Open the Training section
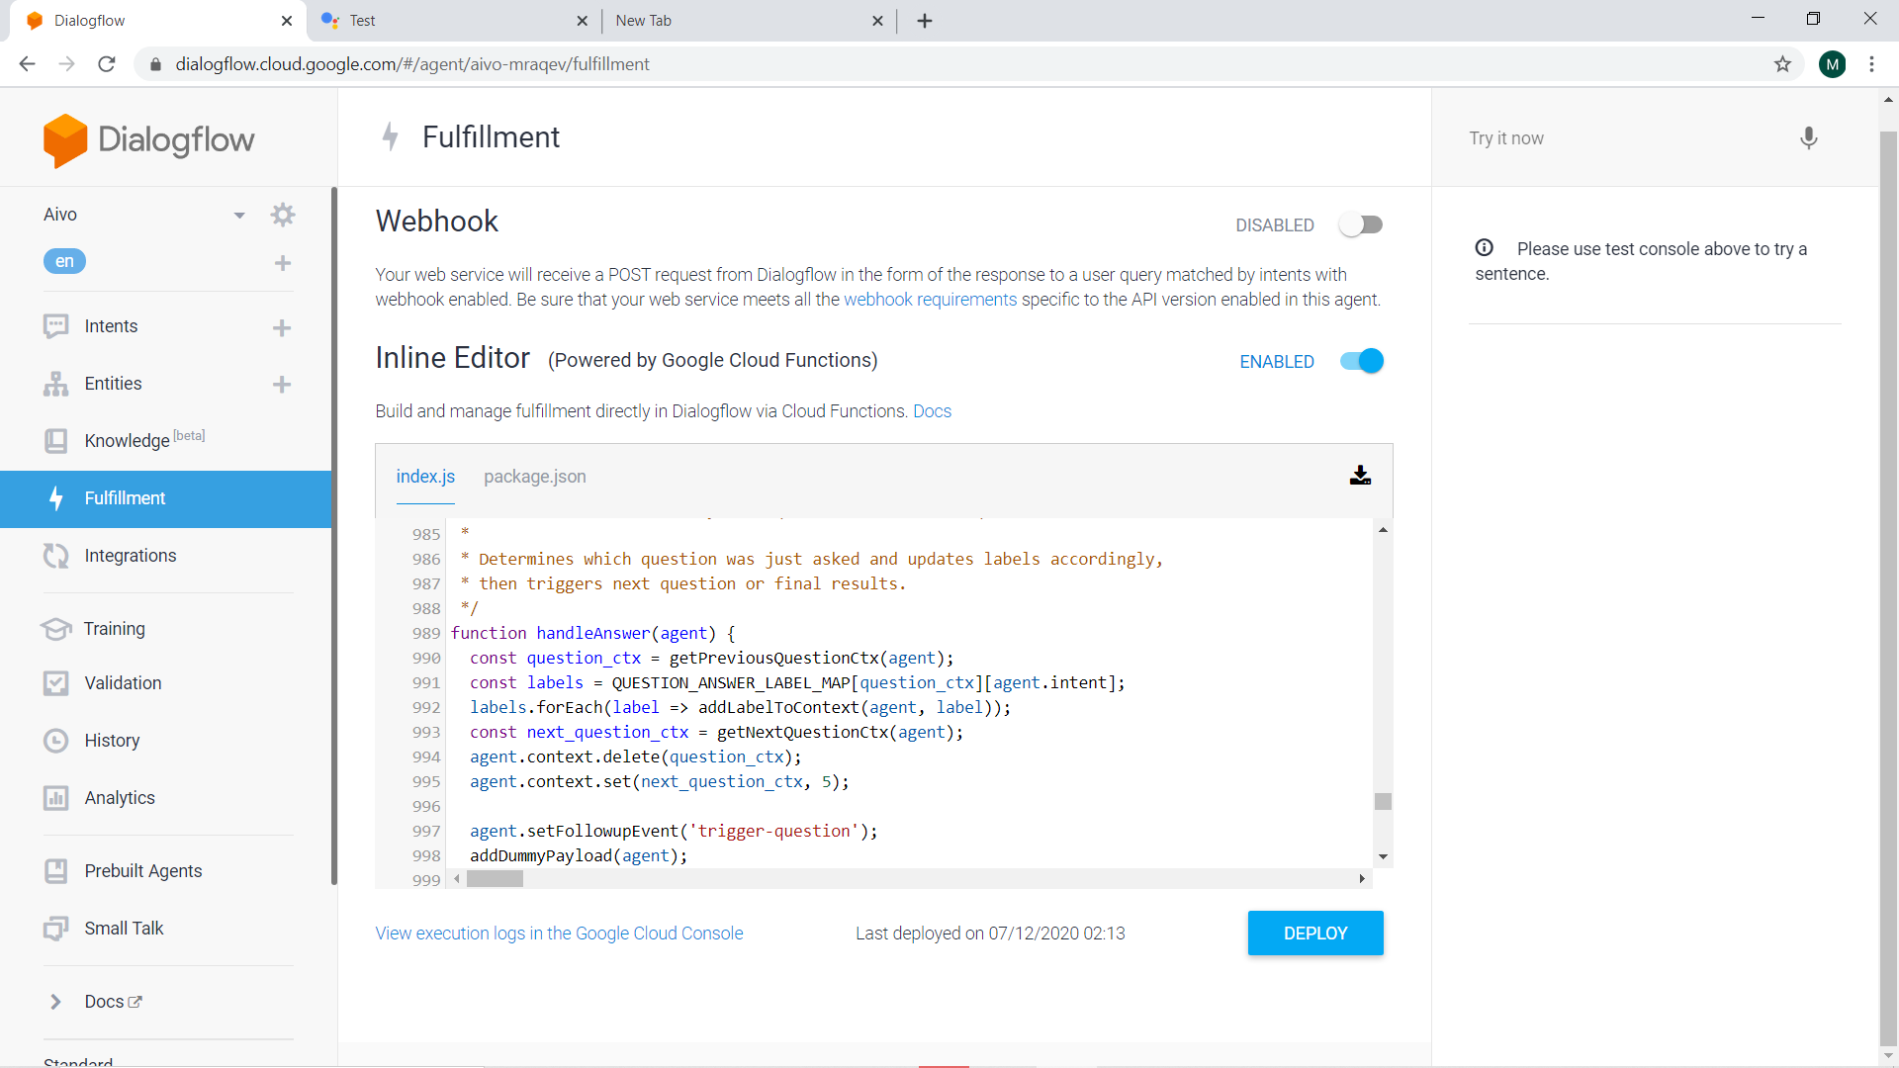Screen dimensions: 1899x1068 tap(114, 629)
